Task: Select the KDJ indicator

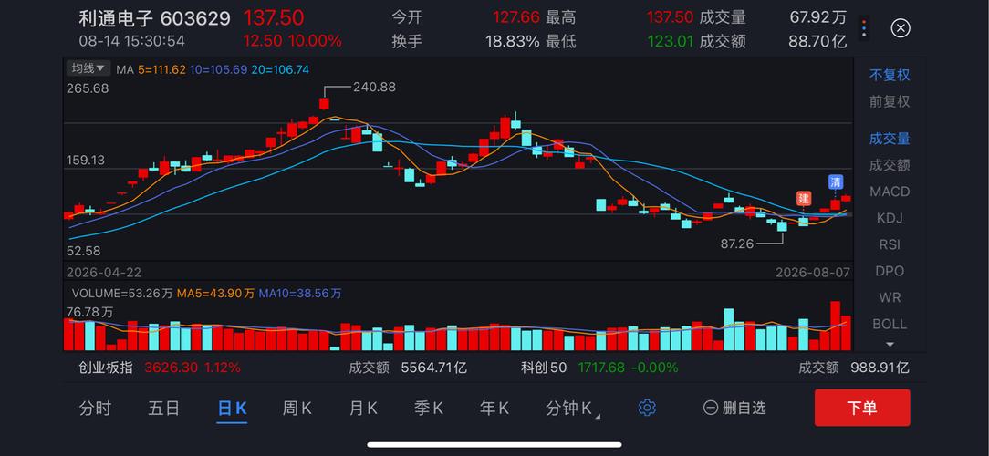Action: pos(890,218)
